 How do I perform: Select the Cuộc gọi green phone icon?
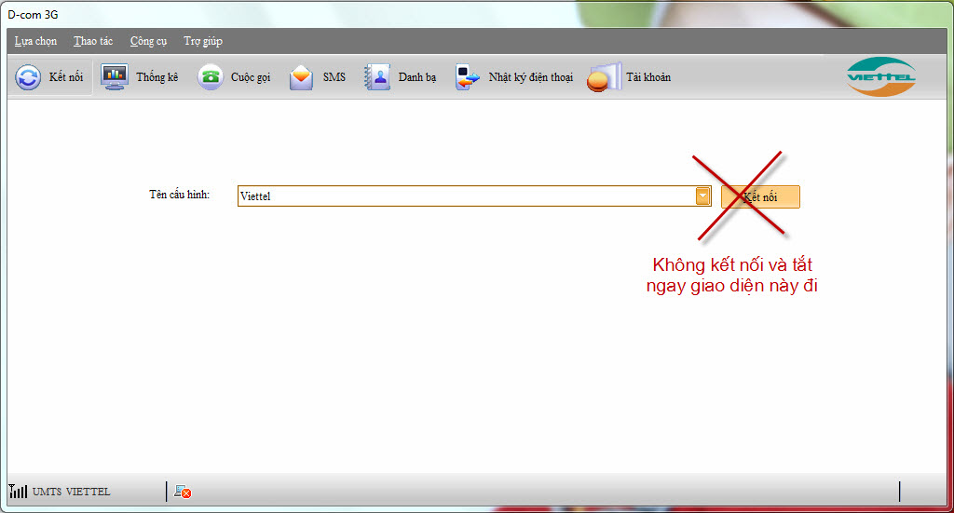click(211, 77)
